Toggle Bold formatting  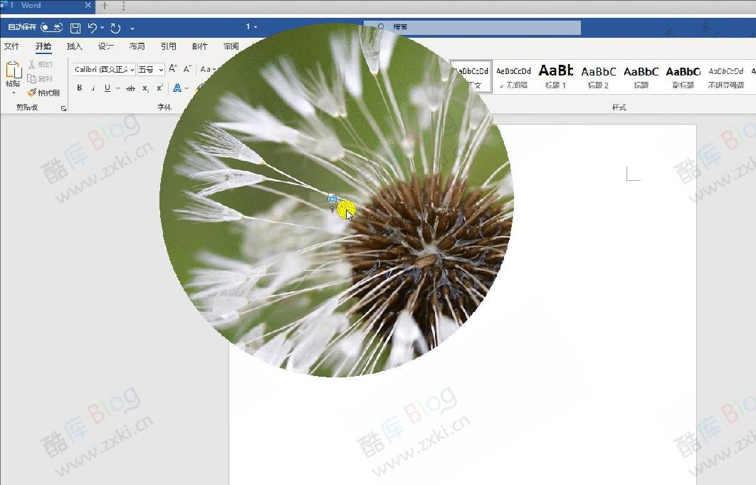(x=80, y=88)
